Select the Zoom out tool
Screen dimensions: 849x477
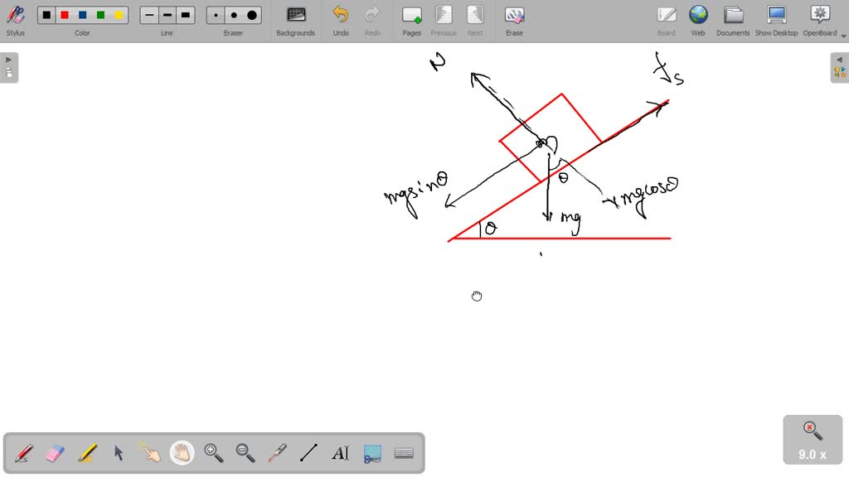click(245, 453)
